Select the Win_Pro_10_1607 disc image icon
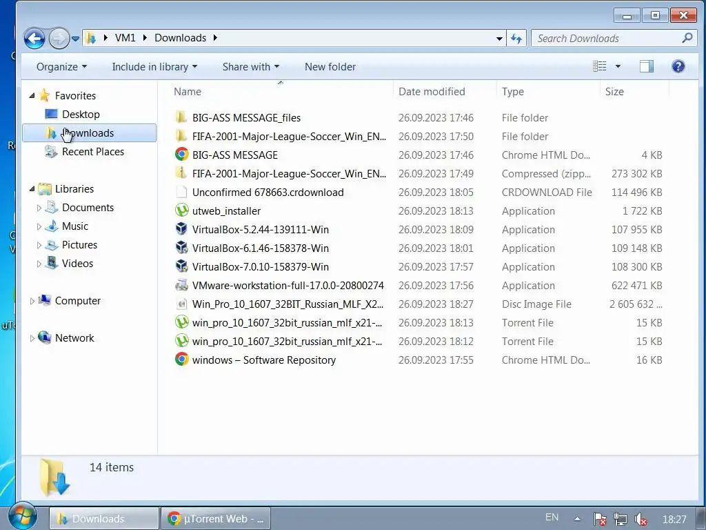The height and width of the screenshot is (530, 706). [x=181, y=304]
